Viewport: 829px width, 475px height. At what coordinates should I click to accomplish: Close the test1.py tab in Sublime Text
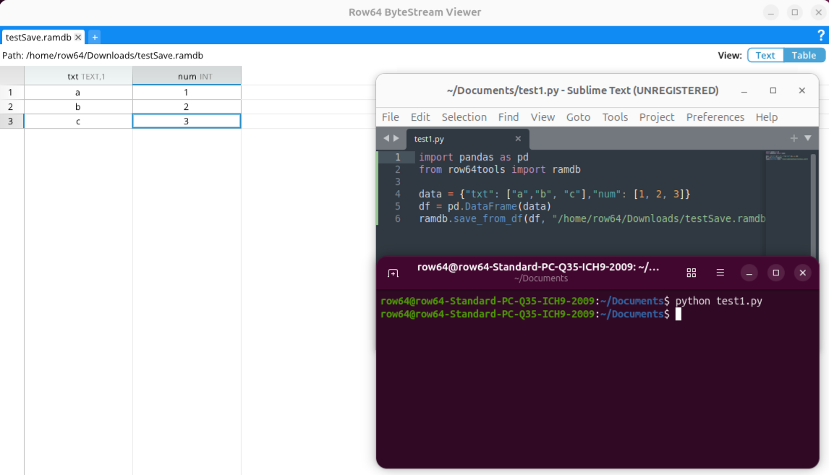tap(518, 138)
